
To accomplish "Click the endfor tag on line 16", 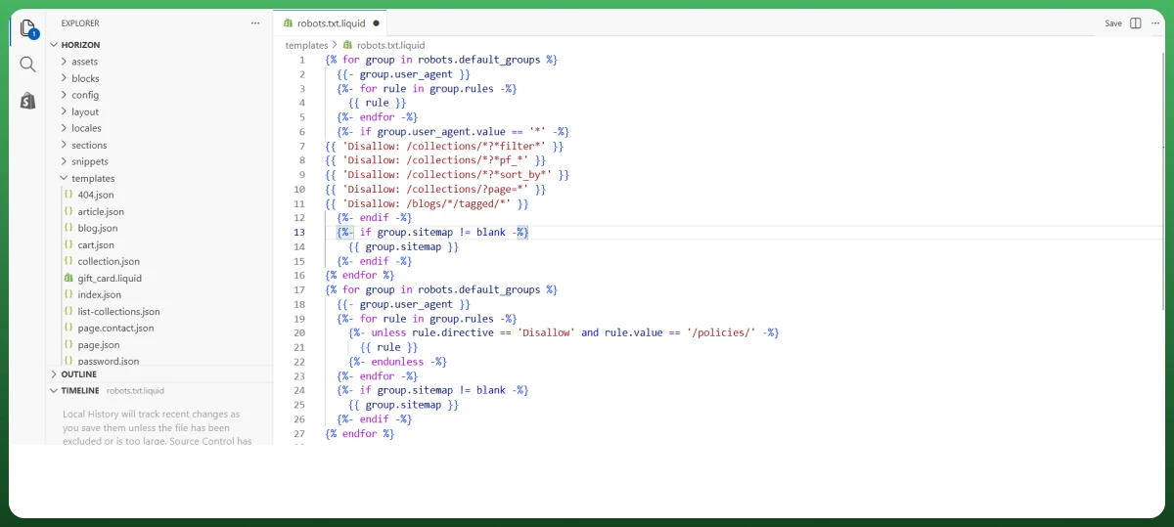I will tap(360, 276).
